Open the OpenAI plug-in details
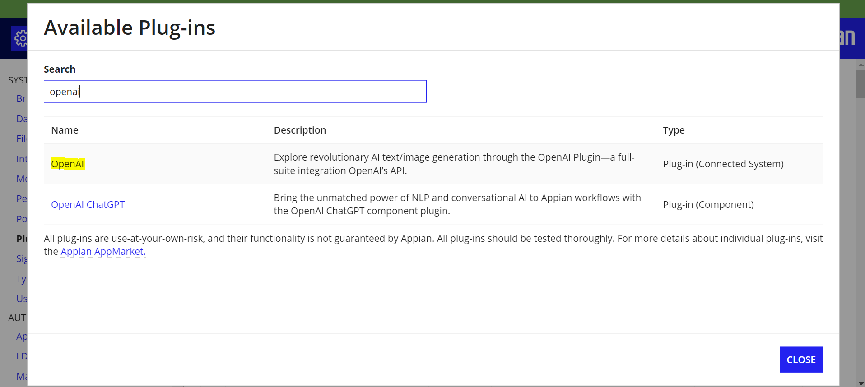This screenshot has height=387, width=865. click(67, 164)
